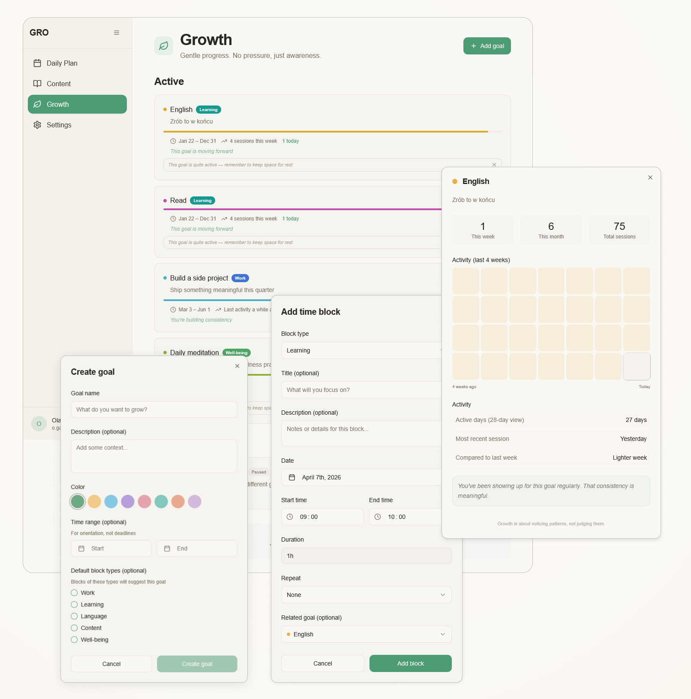Click the goal Description text area

154,456
